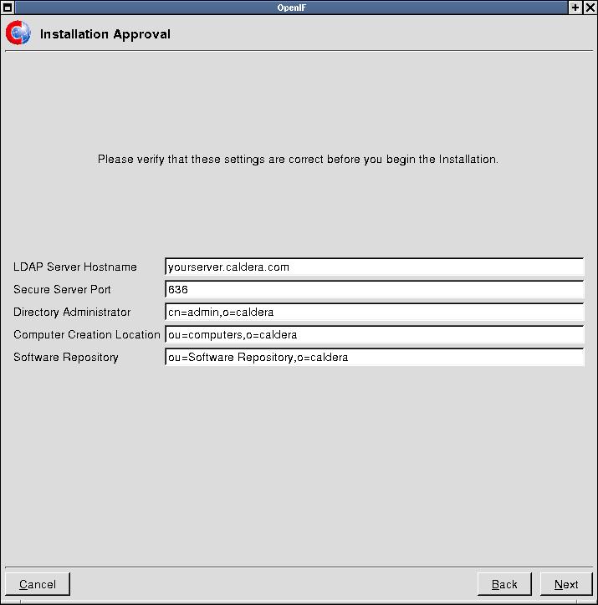Click the LDAP Server Hostname field

tap(374, 267)
